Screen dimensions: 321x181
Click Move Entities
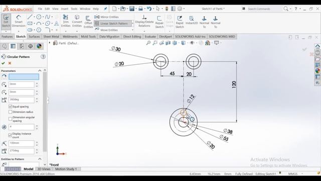pos(106,30)
